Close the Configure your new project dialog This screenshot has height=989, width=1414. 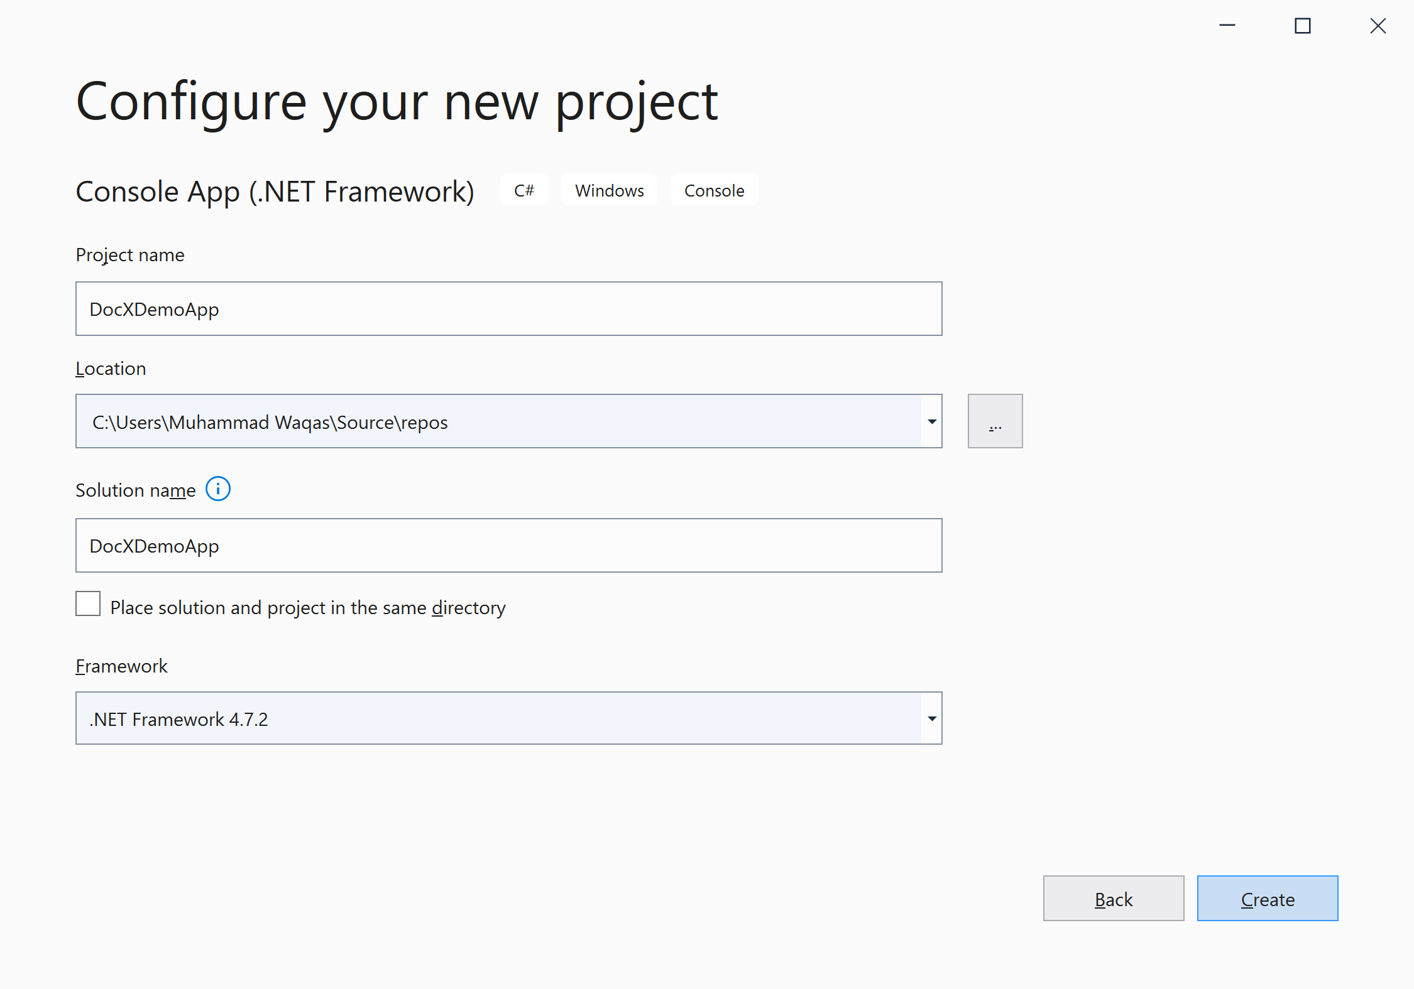tap(1378, 26)
